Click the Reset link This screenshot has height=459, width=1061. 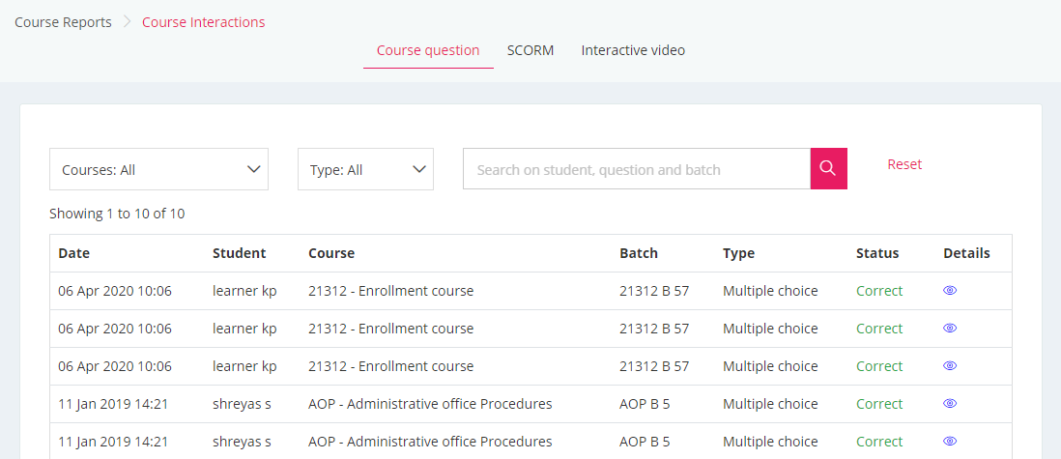pyautogui.click(x=904, y=164)
